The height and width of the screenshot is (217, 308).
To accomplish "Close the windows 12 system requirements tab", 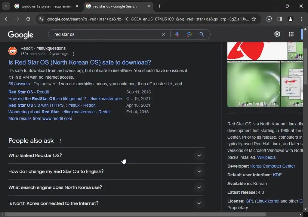I will tap(77, 6).
